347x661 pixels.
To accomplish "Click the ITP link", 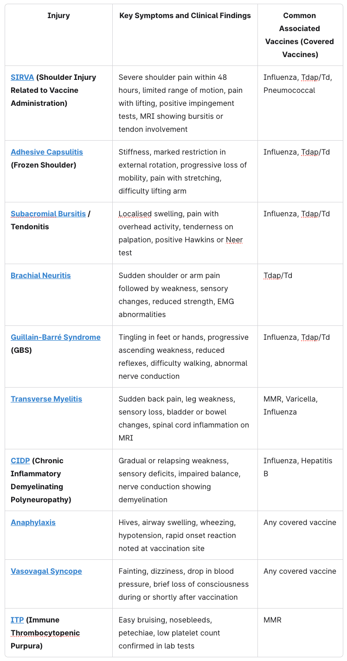I will (x=17, y=620).
